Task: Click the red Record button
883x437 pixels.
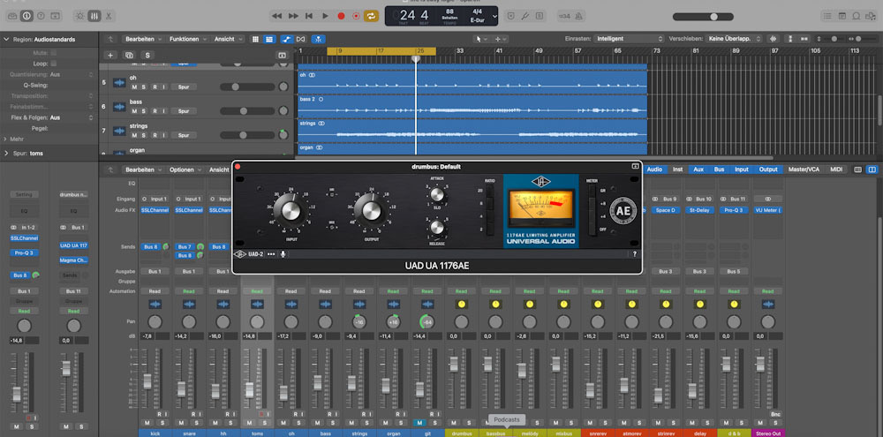Action: (341, 16)
